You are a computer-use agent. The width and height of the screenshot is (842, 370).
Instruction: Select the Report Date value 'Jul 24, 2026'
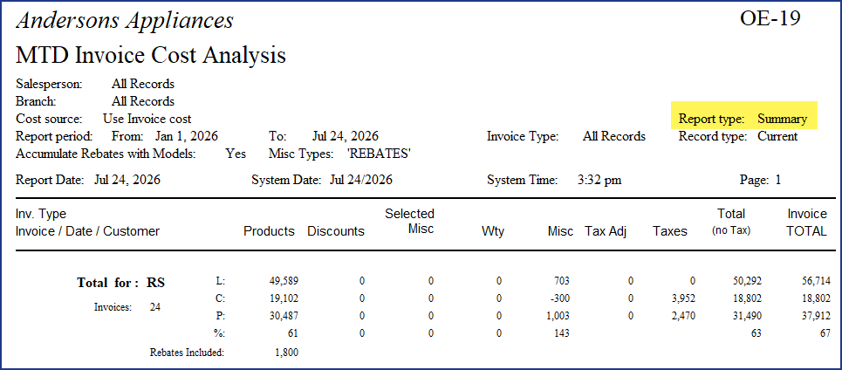point(127,180)
